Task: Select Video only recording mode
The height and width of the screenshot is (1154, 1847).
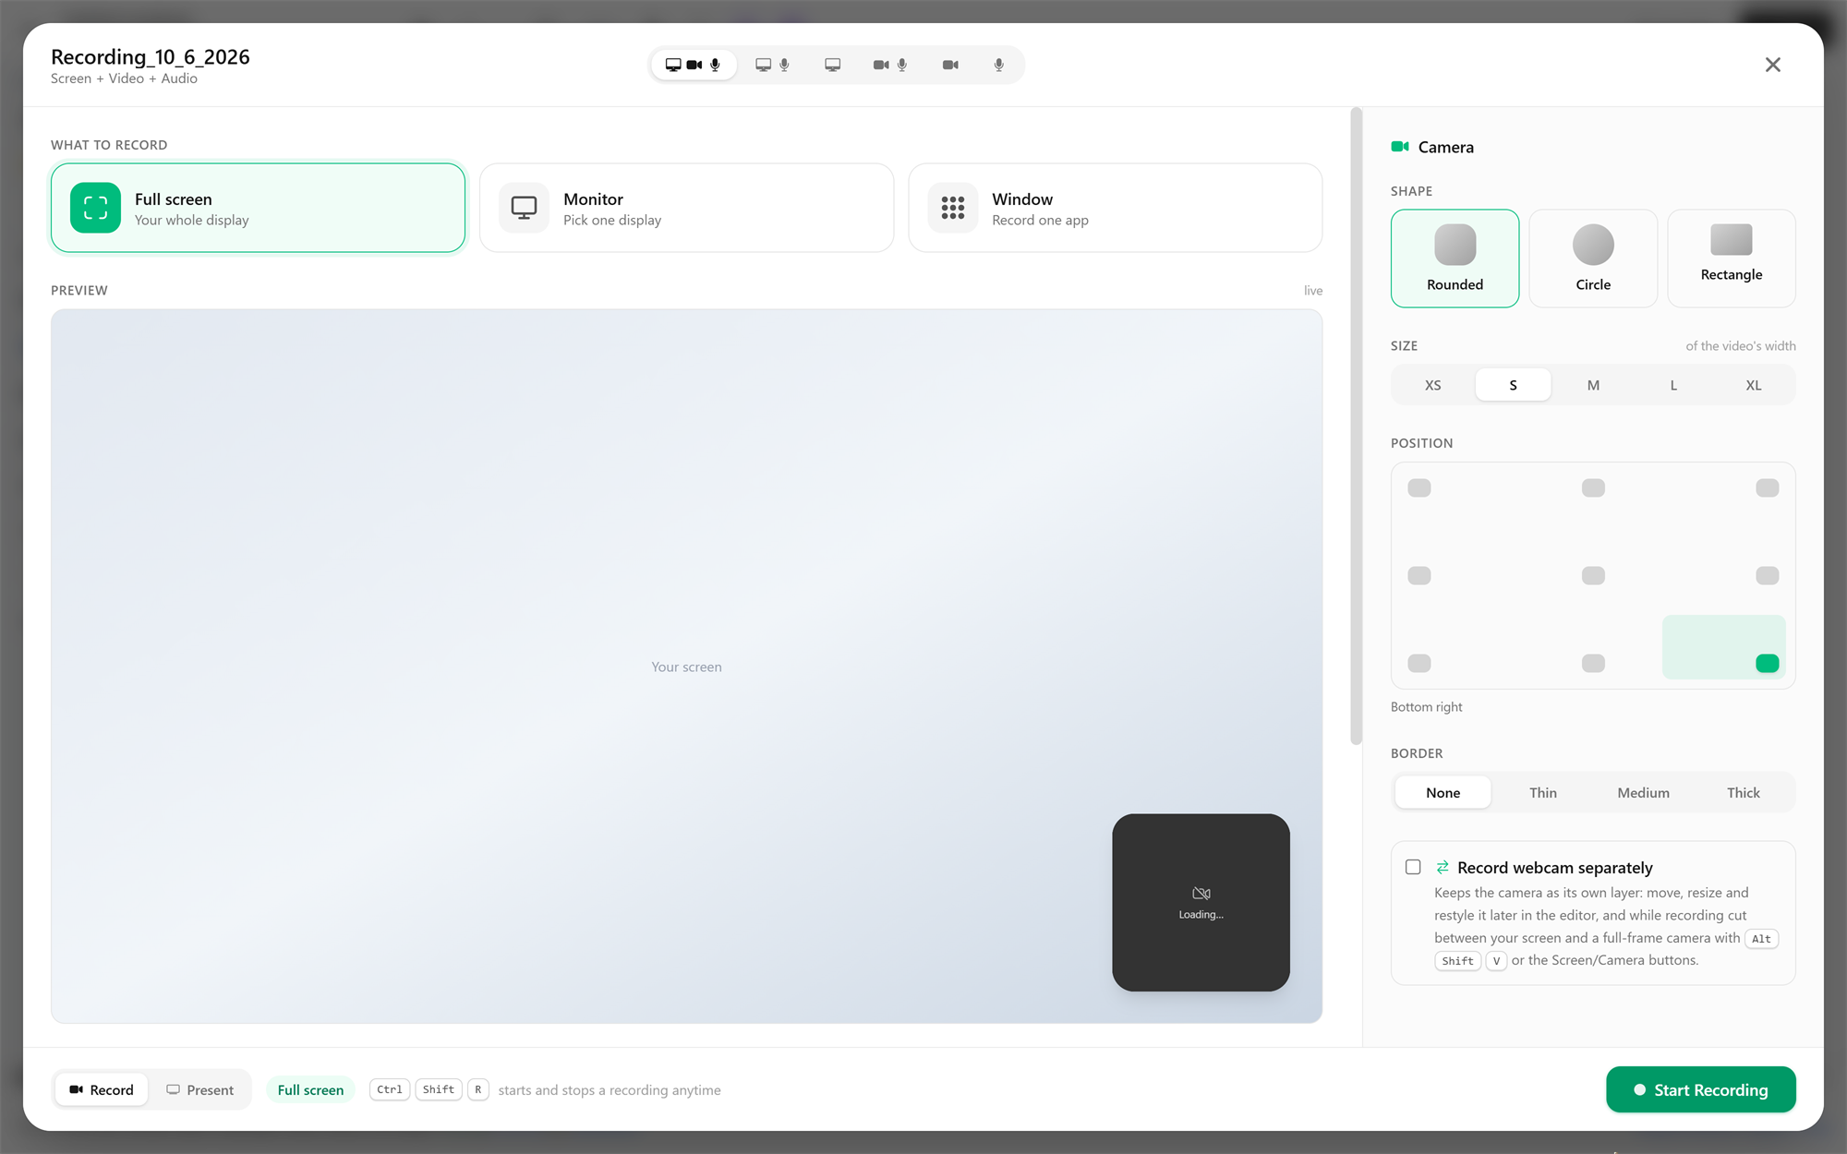Action: coord(950,65)
